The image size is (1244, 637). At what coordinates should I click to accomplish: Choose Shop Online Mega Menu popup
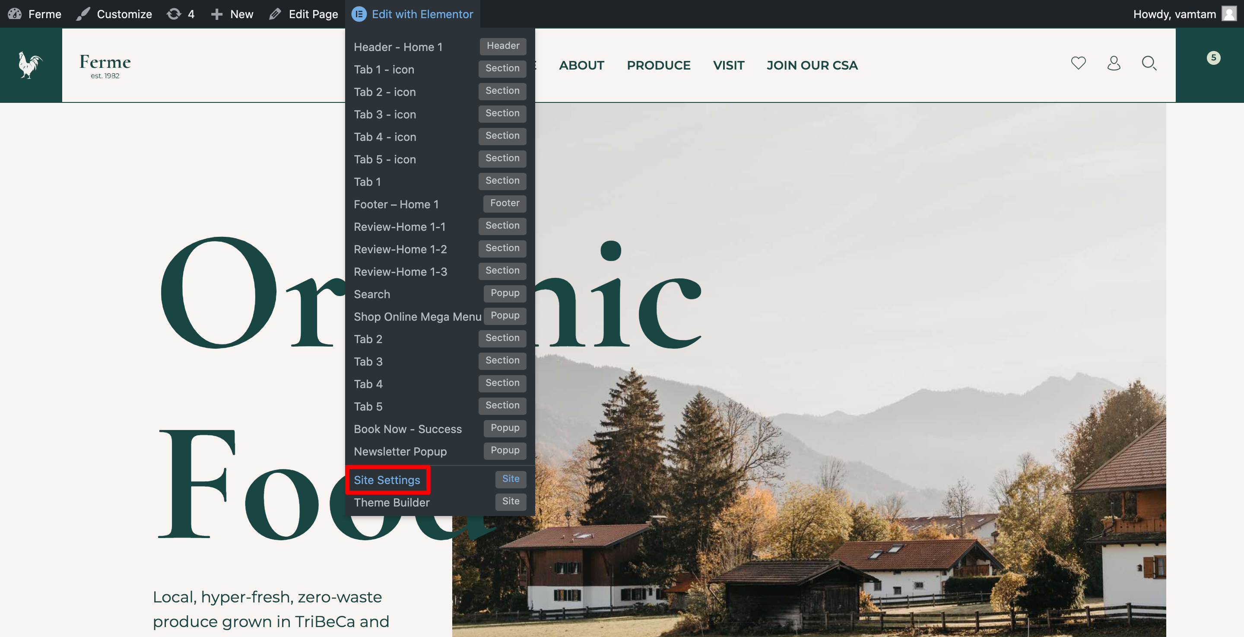(x=417, y=317)
